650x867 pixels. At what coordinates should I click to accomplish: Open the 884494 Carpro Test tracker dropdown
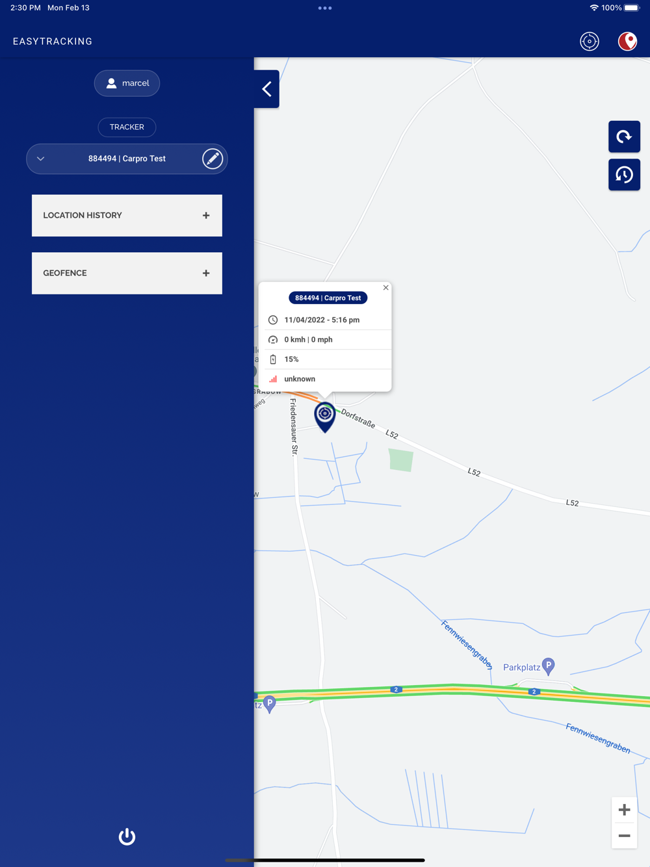pyautogui.click(x=127, y=159)
